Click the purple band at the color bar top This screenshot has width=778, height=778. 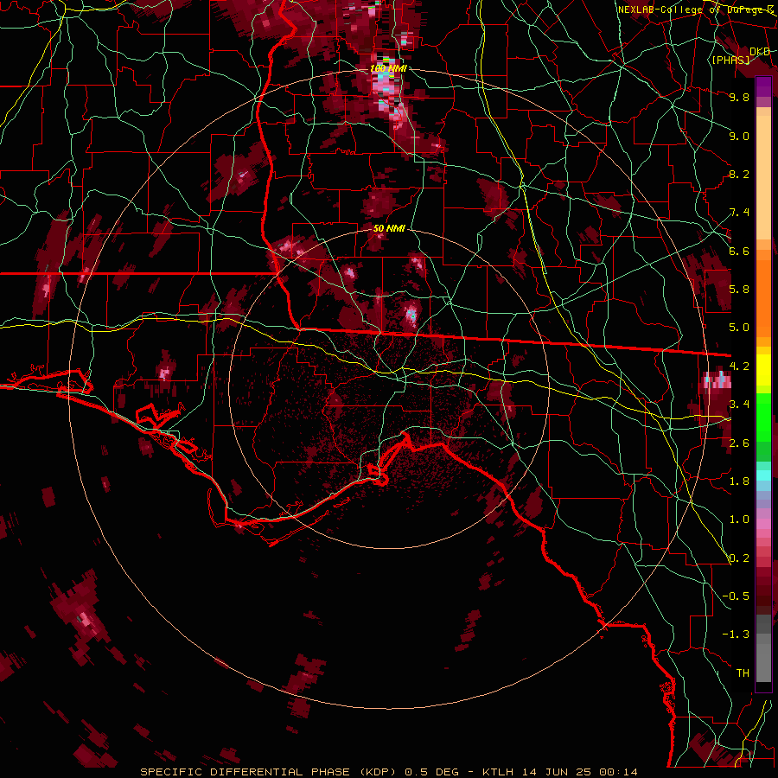pyautogui.click(x=763, y=86)
